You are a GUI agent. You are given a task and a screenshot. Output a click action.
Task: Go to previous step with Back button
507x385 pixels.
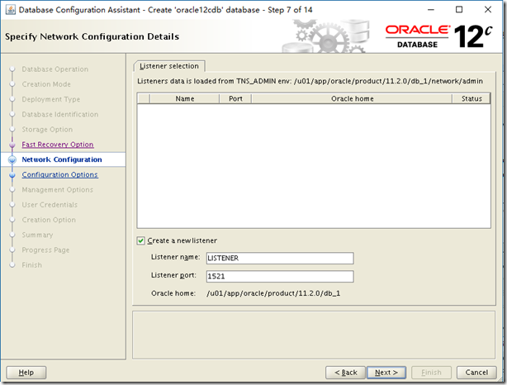[346, 373]
